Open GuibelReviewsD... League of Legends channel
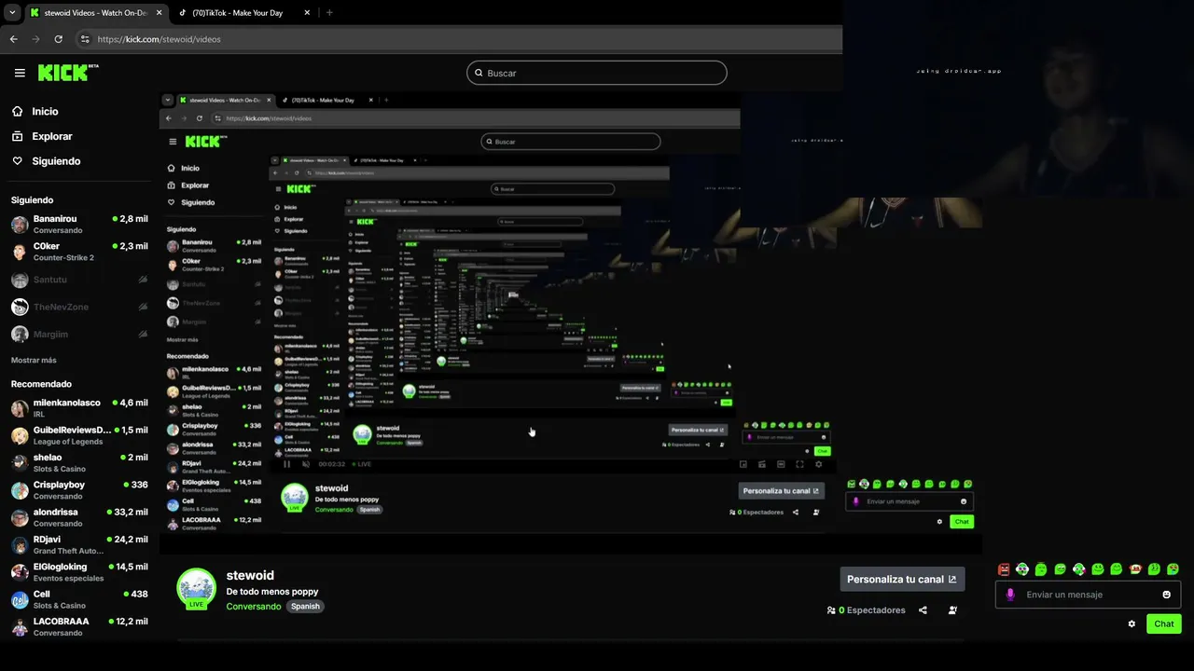 coord(79,436)
